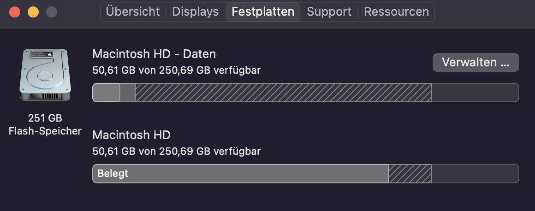Click the first light gray segment in Daten bar

pyautogui.click(x=106, y=93)
